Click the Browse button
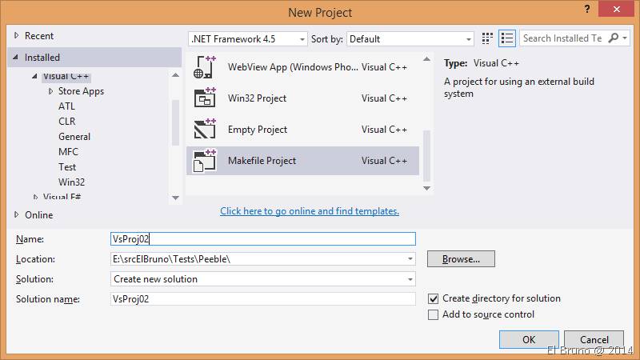The image size is (640, 360). tap(461, 259)
